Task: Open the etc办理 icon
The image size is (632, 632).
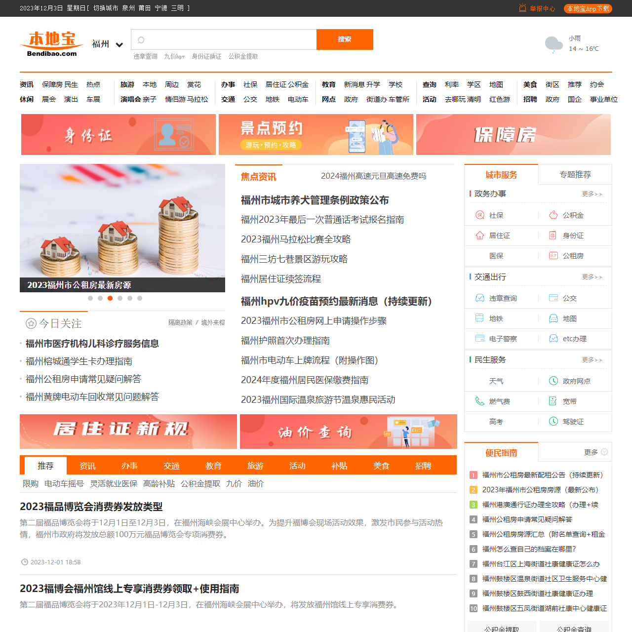Action: click(x=553, y=339)
